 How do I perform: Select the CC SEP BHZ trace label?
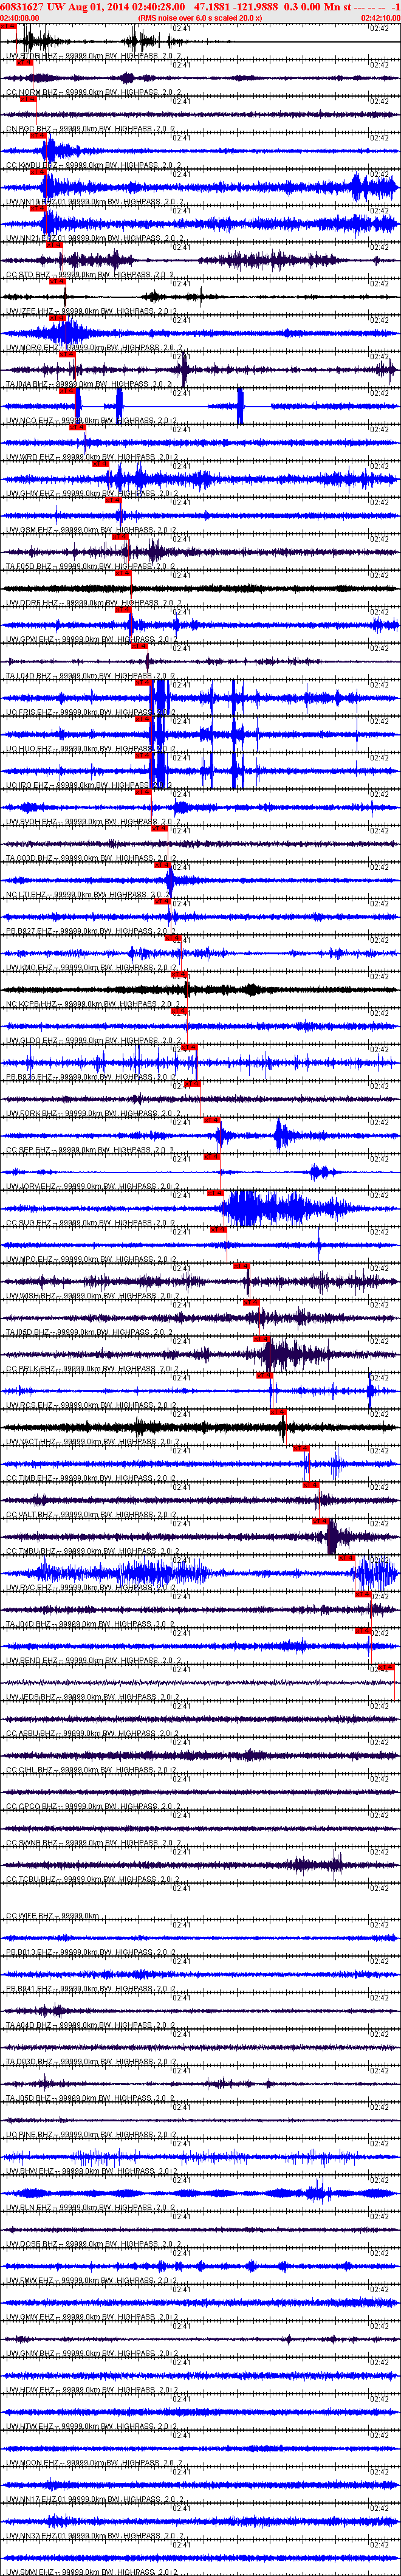click(x=90, y=1151)
